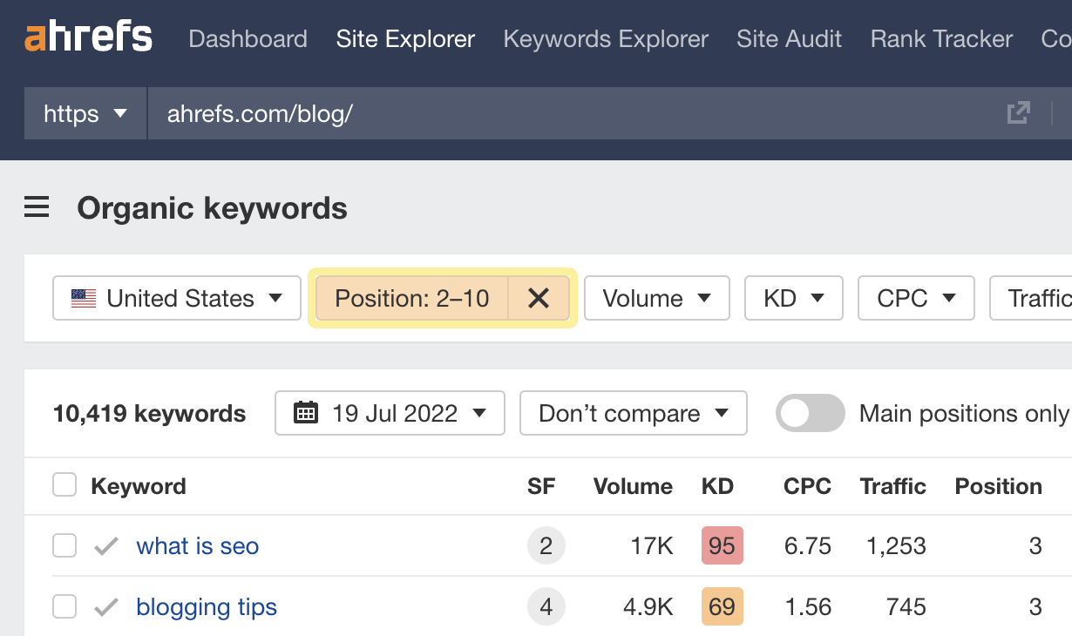Open the CPC filter dropdown
Screen dimensions: 1072x636
tap(917, 298)
